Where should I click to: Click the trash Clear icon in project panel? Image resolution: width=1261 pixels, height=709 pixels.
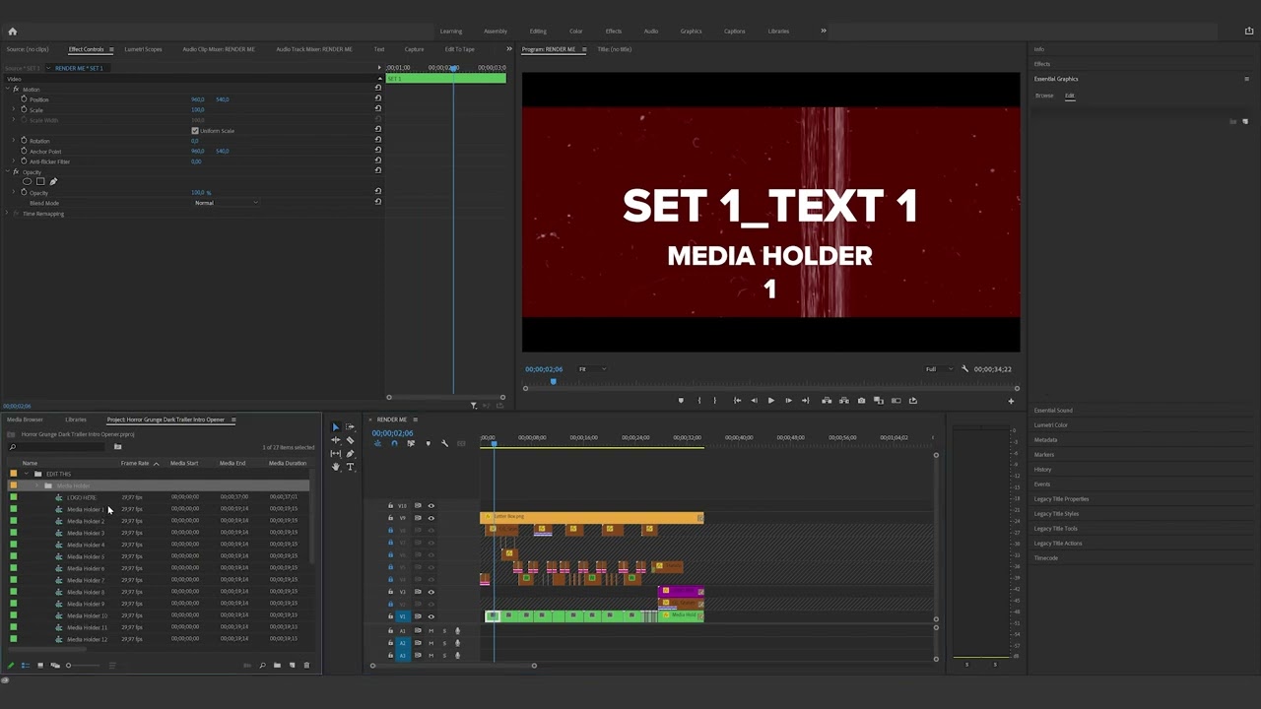click(306, 666)
